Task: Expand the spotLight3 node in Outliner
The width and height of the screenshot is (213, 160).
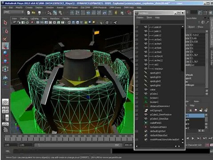Action: pos(137,73)
